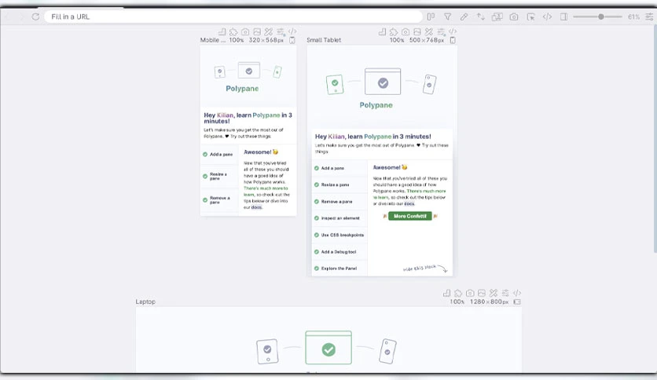Click ruler icon above Laptop pane
Screen dimensions: 657x380
446,293
